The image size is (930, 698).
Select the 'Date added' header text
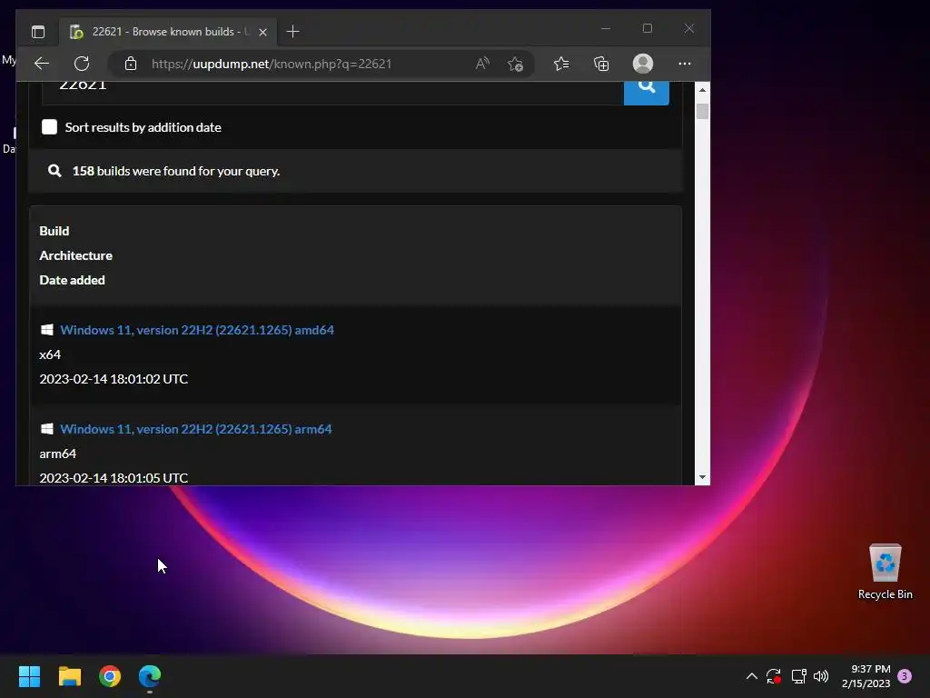(x=72, y=280)
